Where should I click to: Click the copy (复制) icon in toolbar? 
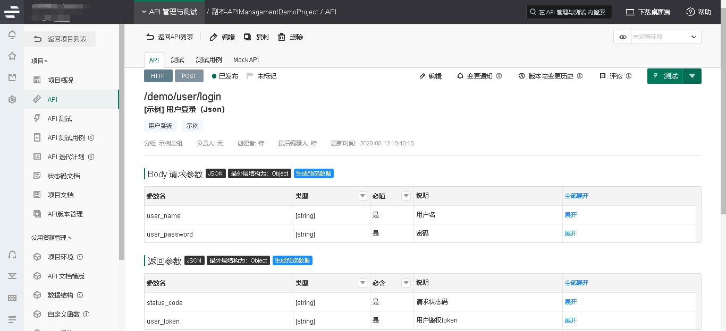tap(247, 37)
